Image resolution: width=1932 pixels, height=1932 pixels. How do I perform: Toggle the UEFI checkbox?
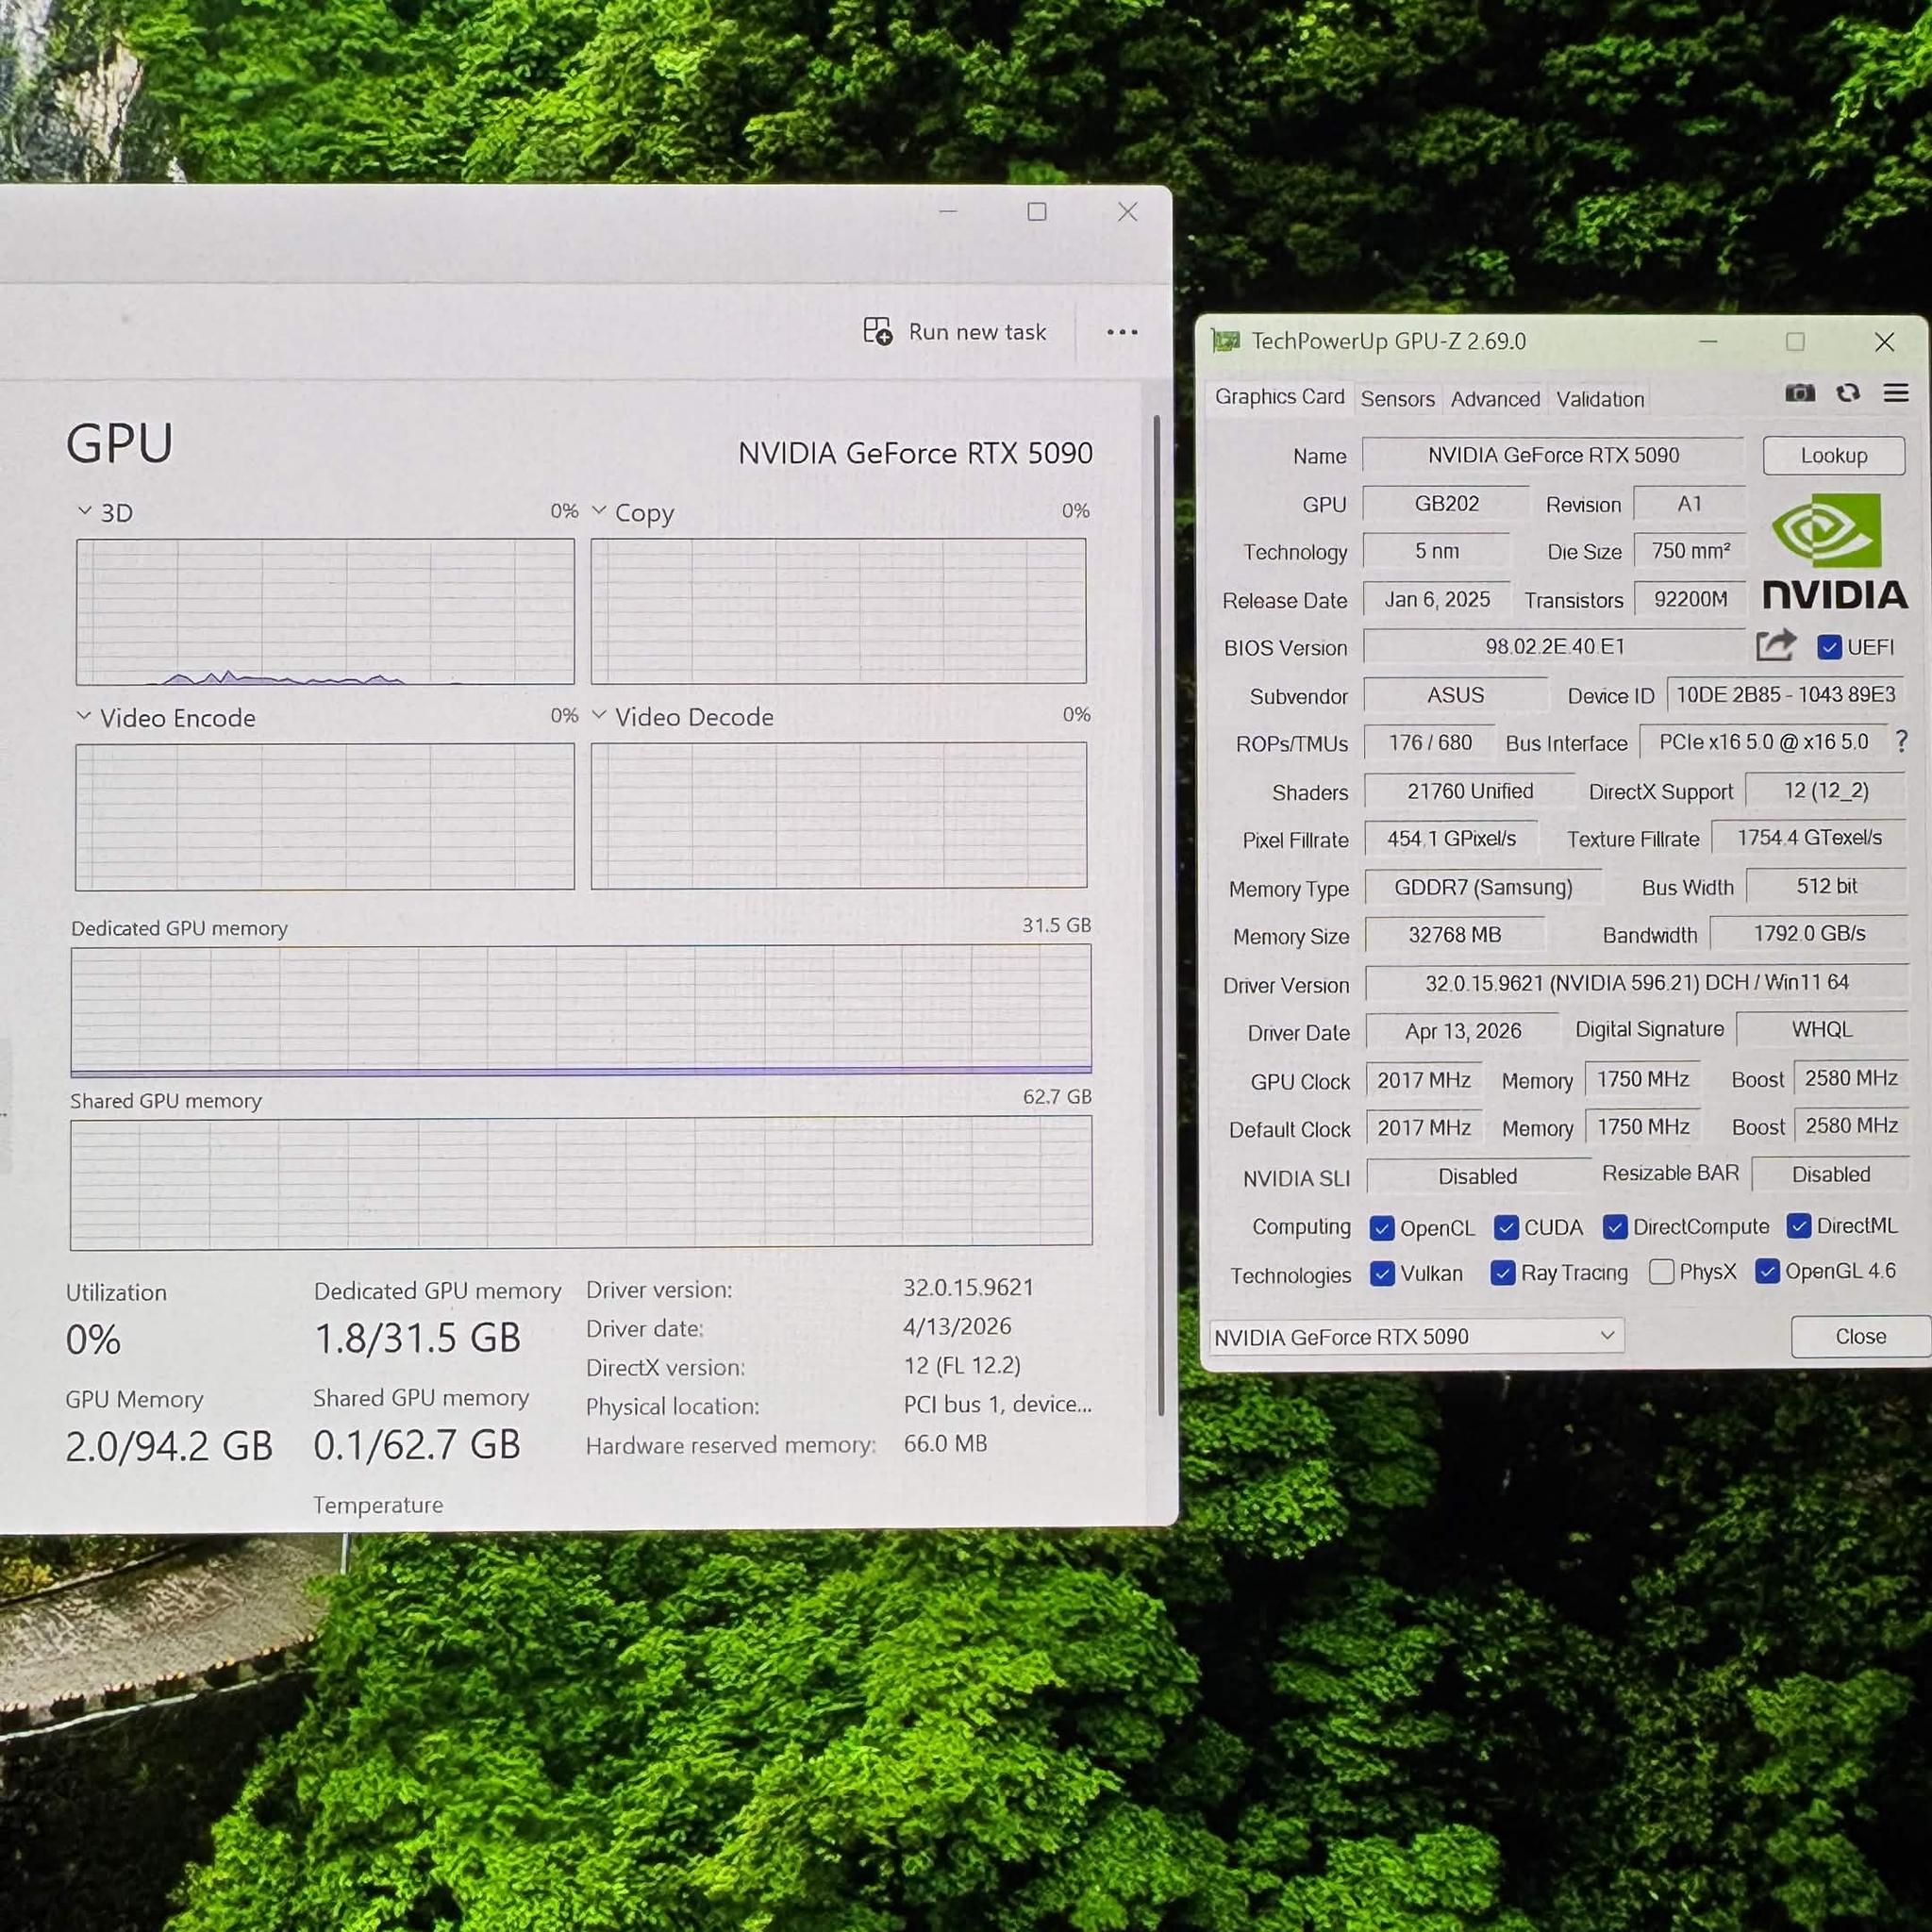pos(1829,647)
